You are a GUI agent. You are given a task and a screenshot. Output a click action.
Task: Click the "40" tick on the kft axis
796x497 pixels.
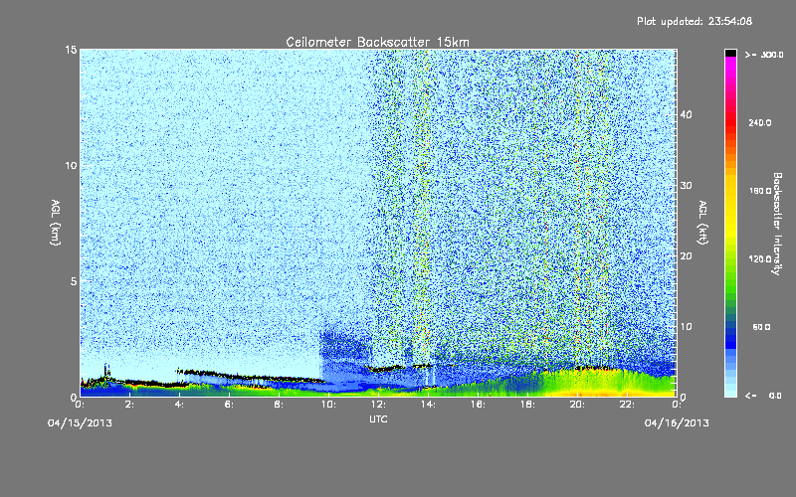pyautogui.click(x=686, y=114)
